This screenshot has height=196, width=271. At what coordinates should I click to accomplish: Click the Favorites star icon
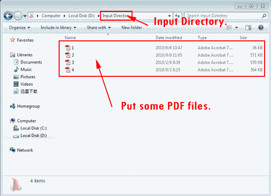pyautogui.click(x=12, y=40)
